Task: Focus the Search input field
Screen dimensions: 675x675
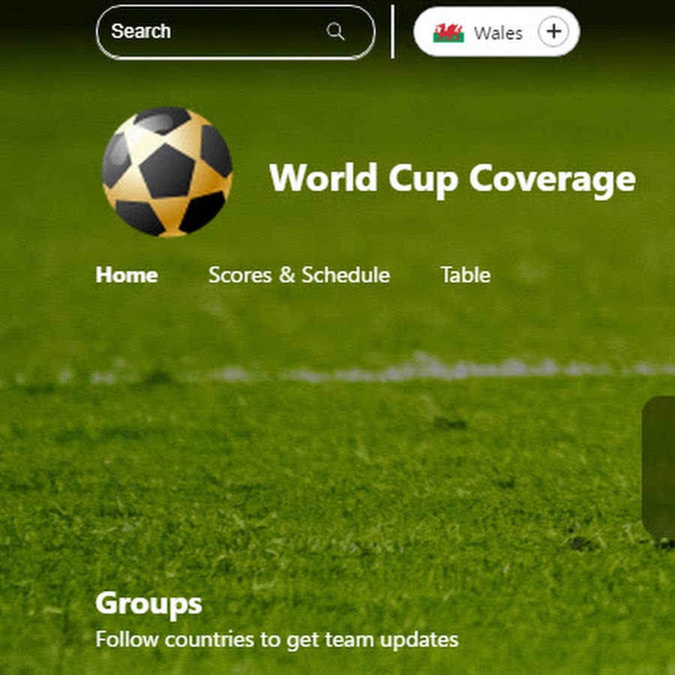Action: 235,31
